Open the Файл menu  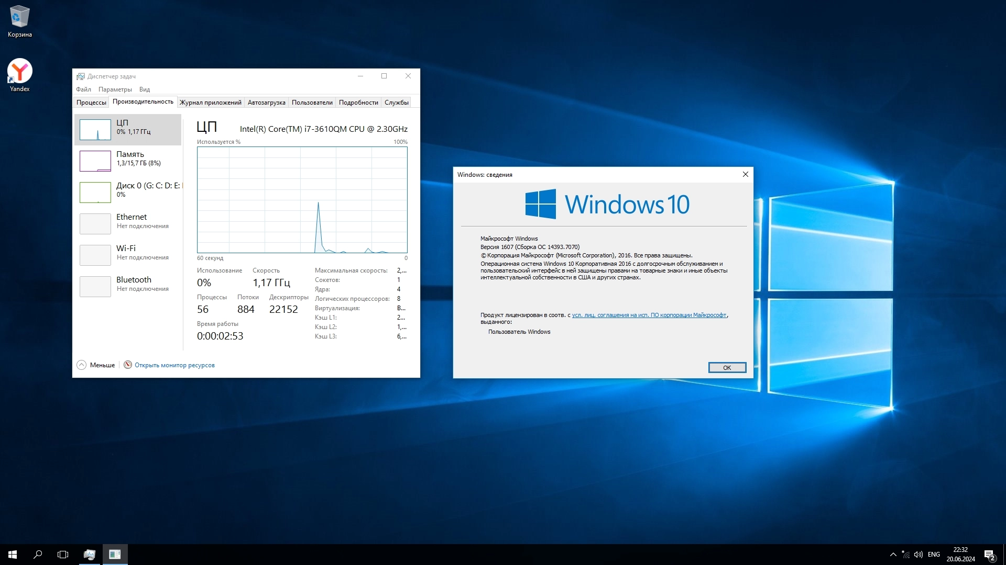(83, 89)
